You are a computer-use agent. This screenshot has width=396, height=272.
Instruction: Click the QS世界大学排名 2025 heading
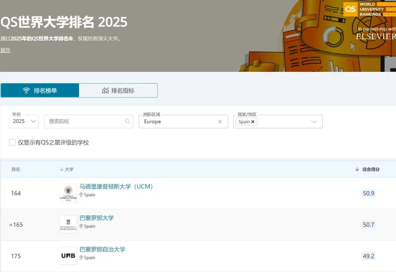click(64, 22)
